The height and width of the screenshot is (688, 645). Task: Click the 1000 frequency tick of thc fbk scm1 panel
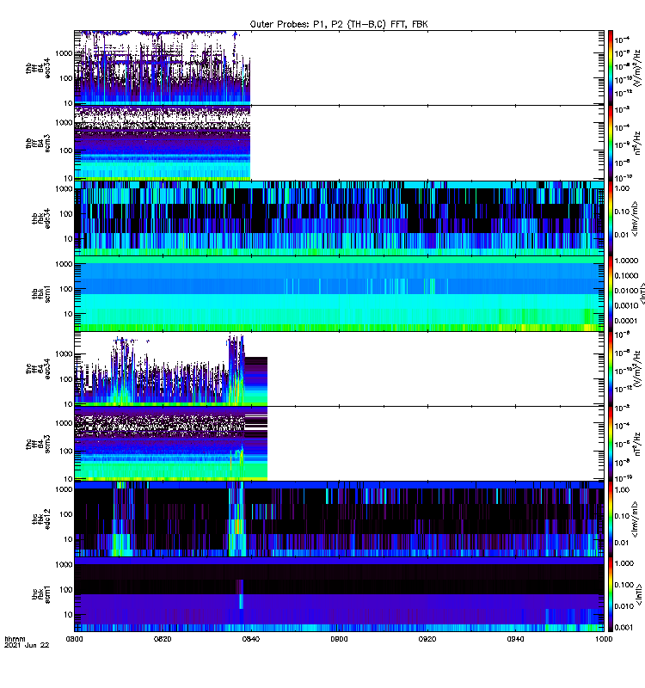click(x=64, y=565)
